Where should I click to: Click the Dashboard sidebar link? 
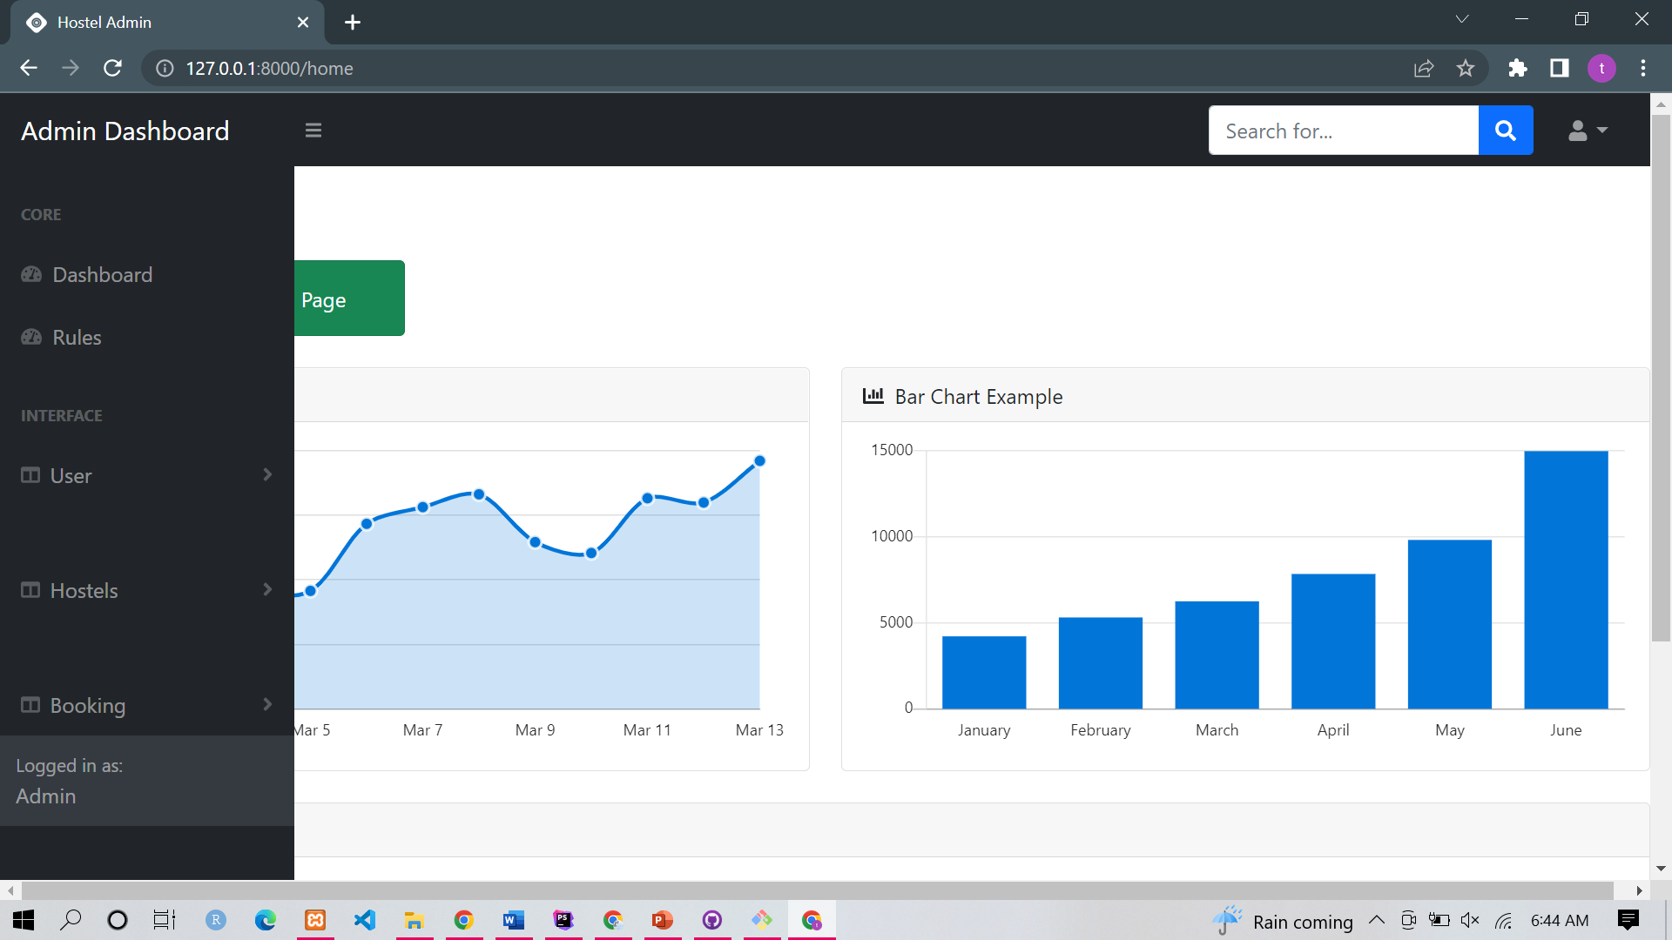point(102,275)
